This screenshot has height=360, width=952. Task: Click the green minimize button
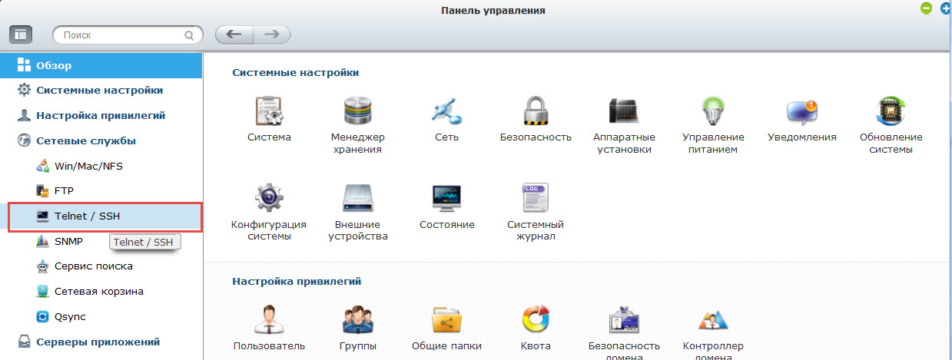(x=927, y=8)
